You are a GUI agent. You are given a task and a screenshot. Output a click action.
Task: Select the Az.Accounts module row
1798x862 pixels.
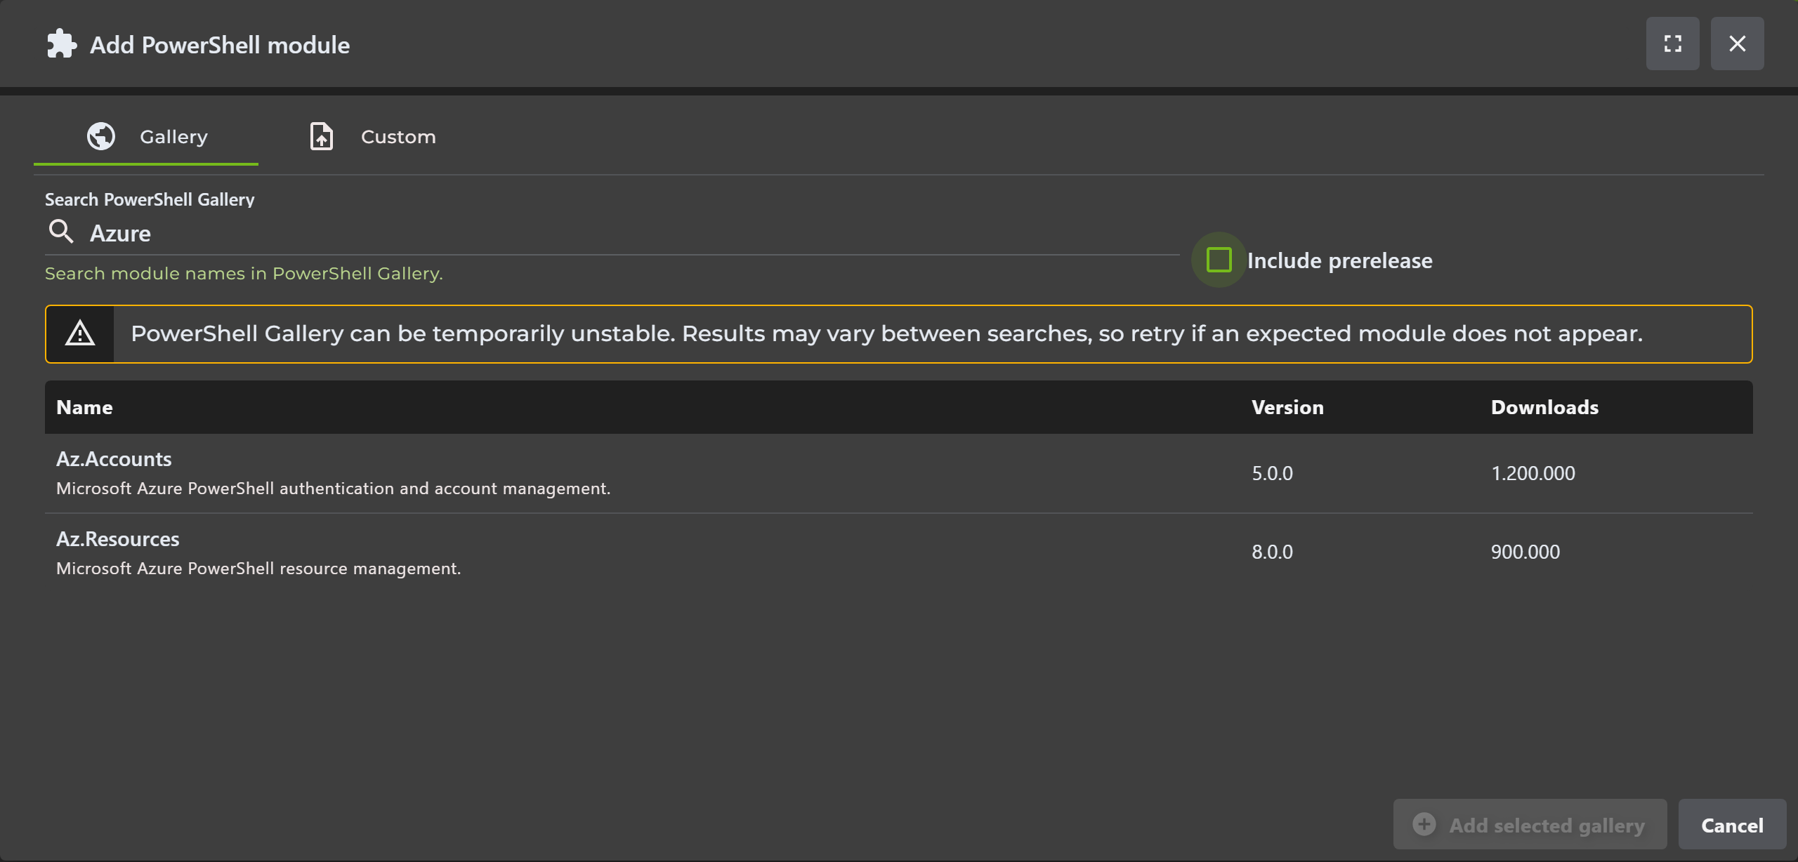899,473
